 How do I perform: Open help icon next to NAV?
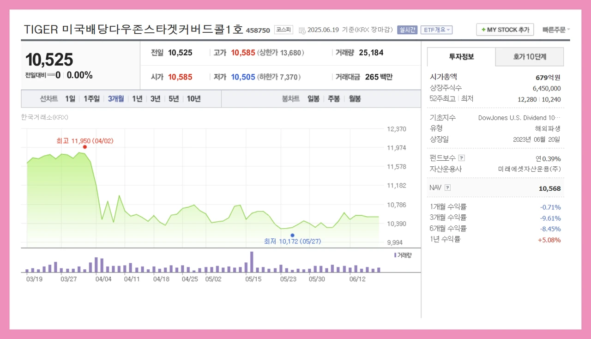(x=447, y=188)
